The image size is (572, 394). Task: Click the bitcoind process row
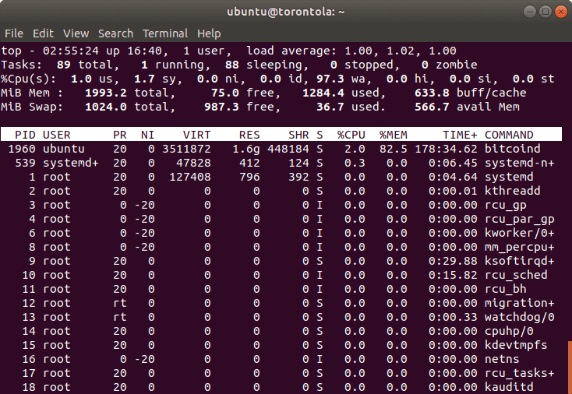(281, 149)
